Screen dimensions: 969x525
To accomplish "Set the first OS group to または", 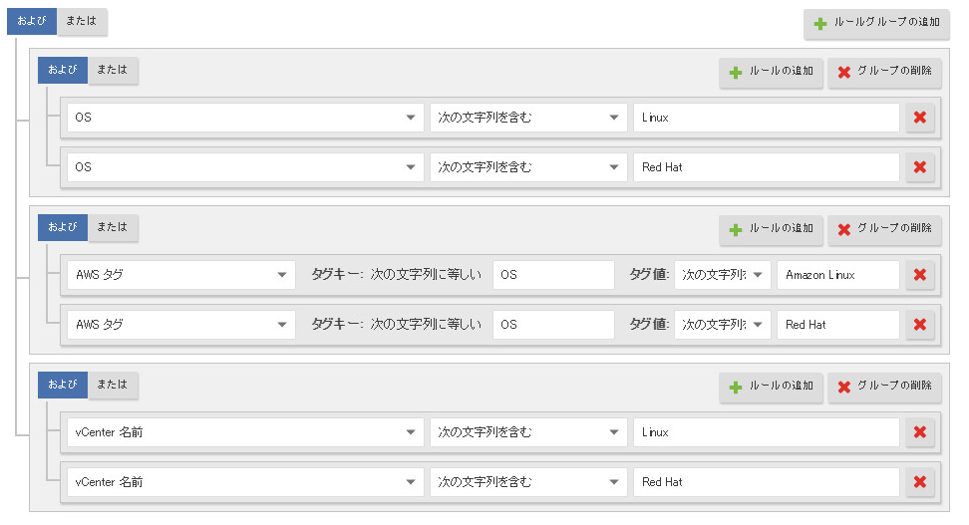I will pyautogui.click(x=113, y=70).
